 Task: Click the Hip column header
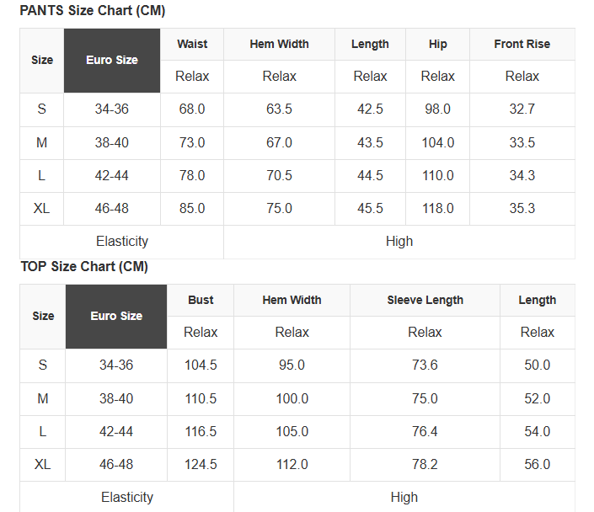coord(437,45)
